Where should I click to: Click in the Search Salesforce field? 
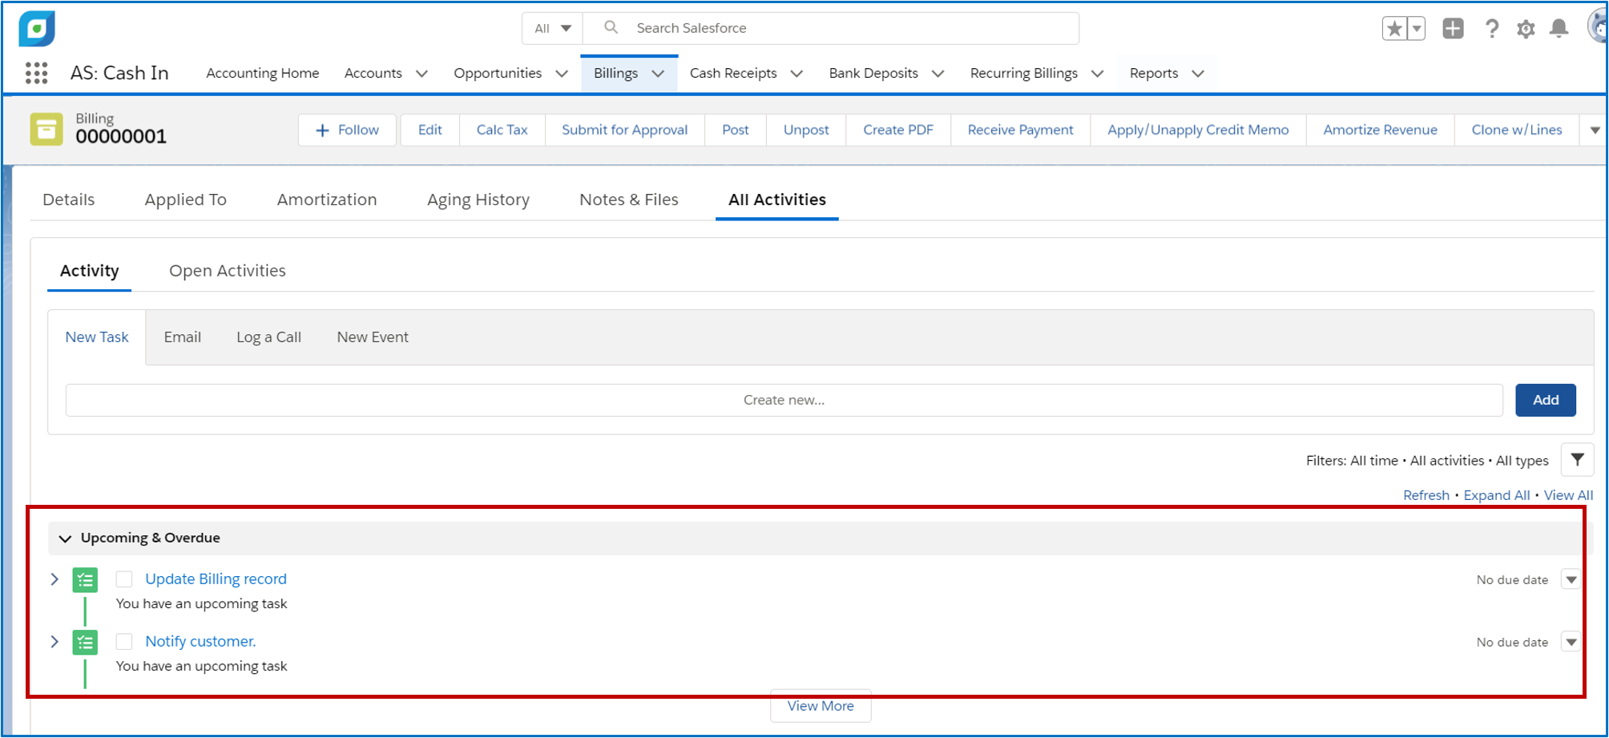click(x=831, y=28)
